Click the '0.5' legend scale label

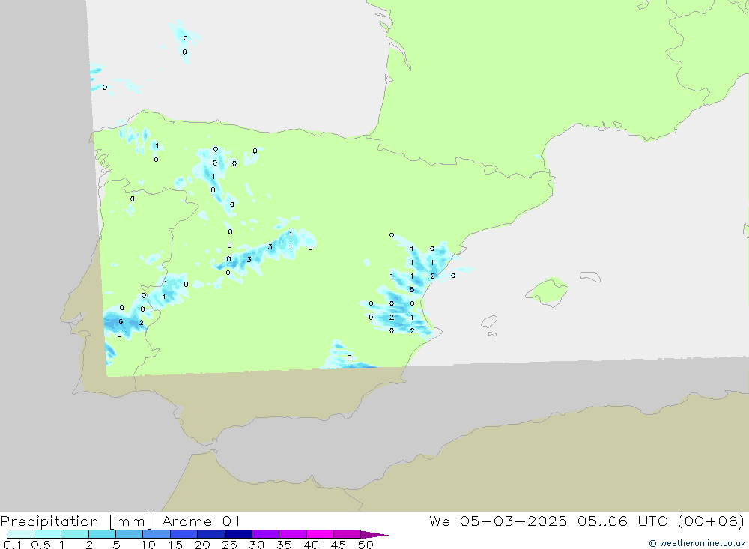click(x=40, y=545)
